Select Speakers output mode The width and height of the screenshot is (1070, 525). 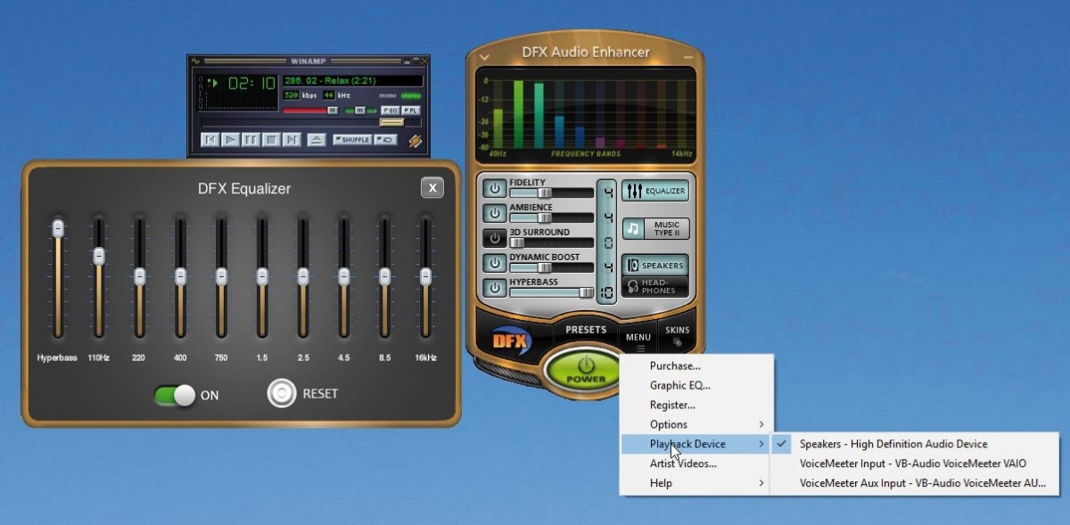pyautogui.click(x=655, y=266)
